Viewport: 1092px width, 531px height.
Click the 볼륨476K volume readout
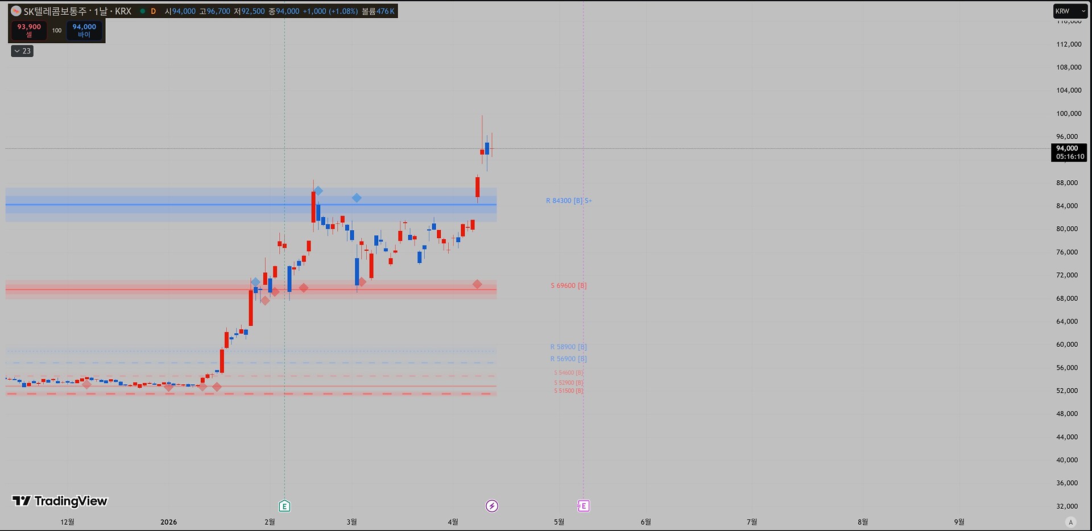378,11
